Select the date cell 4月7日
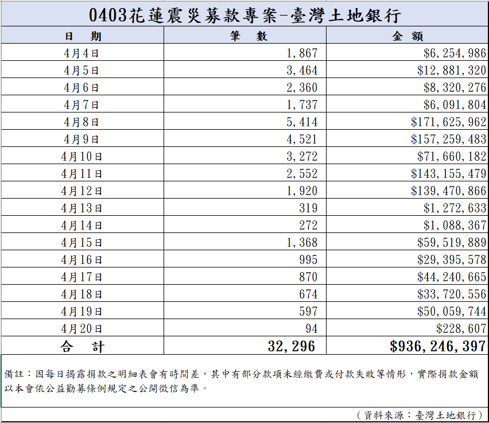489x423 pixels. tap(83, 103)
